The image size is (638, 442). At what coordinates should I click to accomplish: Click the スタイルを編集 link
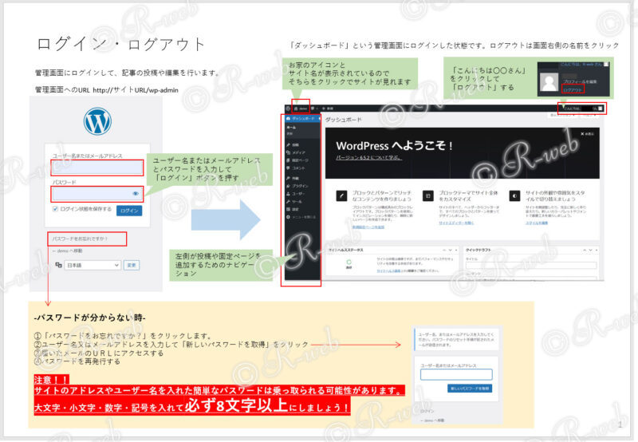537,223
